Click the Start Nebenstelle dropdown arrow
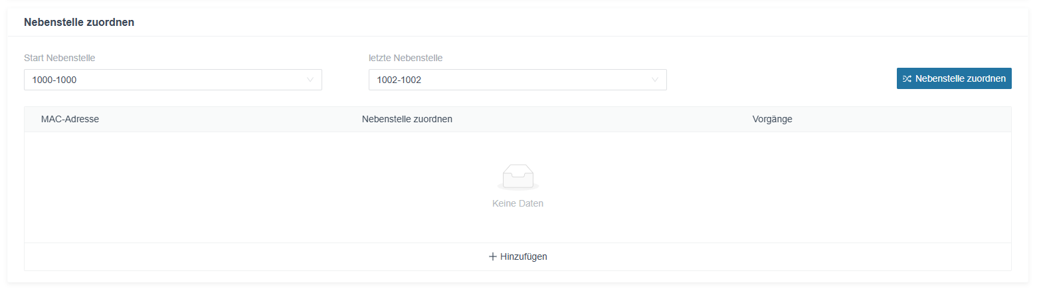 [x=310, y=80]
